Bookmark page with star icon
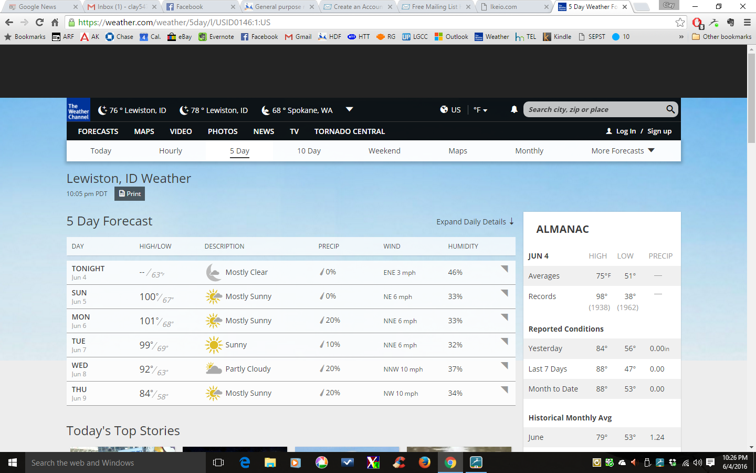This screenshot has width=756, height=473. (680, 22)
